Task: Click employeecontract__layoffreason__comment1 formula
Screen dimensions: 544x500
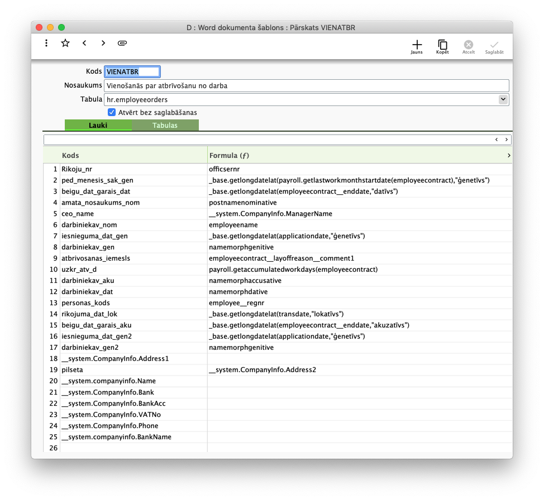Action: pos(360,258)
